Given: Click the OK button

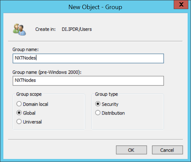Looking at the screenshot, I should 131,150.
